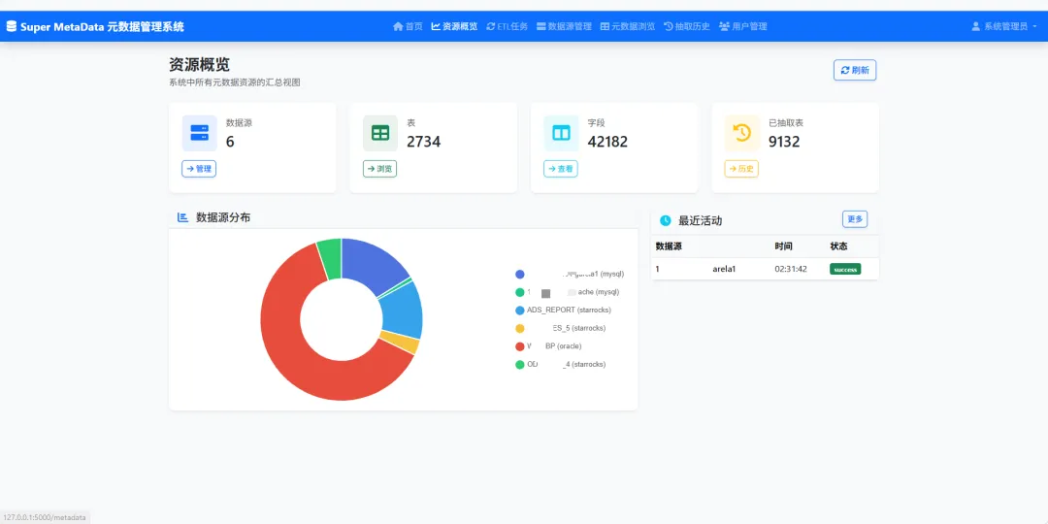Toggle the ache (mysql) legend entry
Viewport: 1048px width, 524px height.
pyautogui.click(x=568, y=292)
